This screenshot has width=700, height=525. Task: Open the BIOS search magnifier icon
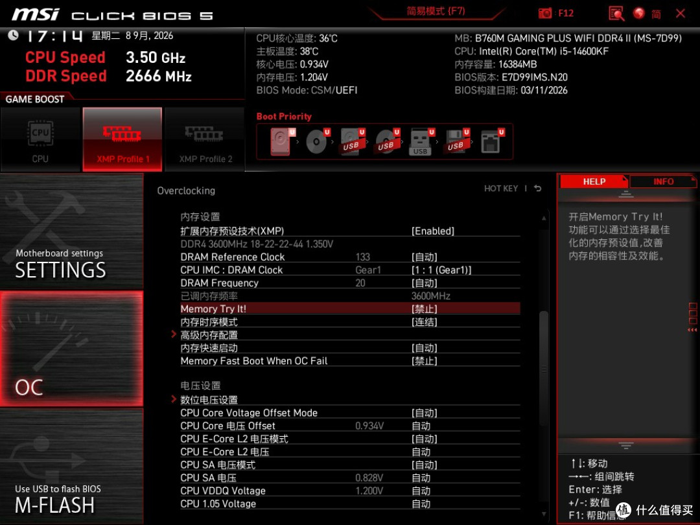(616, 14)
